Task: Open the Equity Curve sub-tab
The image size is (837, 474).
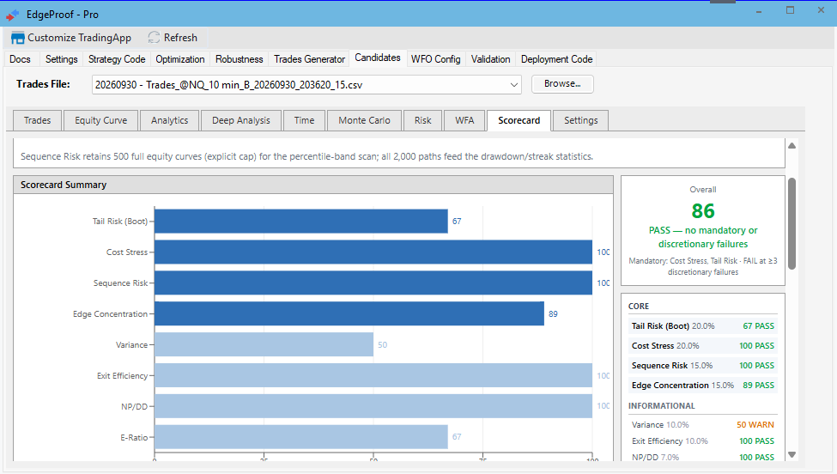Action: click(101, 120)
